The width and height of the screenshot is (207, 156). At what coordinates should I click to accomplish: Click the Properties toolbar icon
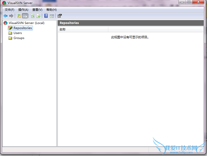pos(60,16)
